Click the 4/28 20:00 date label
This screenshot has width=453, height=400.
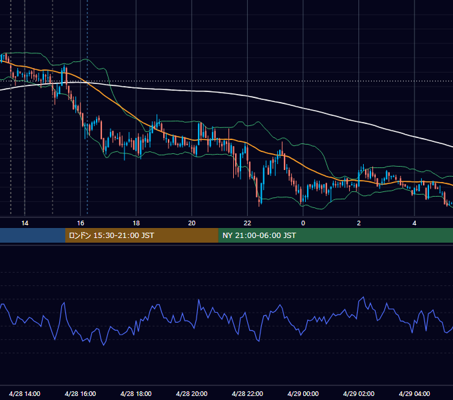[x=192, y=393]
